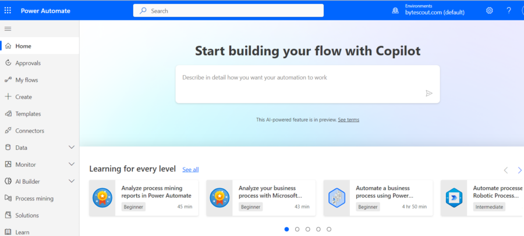The image size is (524, 236).
Task: Click the top Search box
Action: pos(228,10)
